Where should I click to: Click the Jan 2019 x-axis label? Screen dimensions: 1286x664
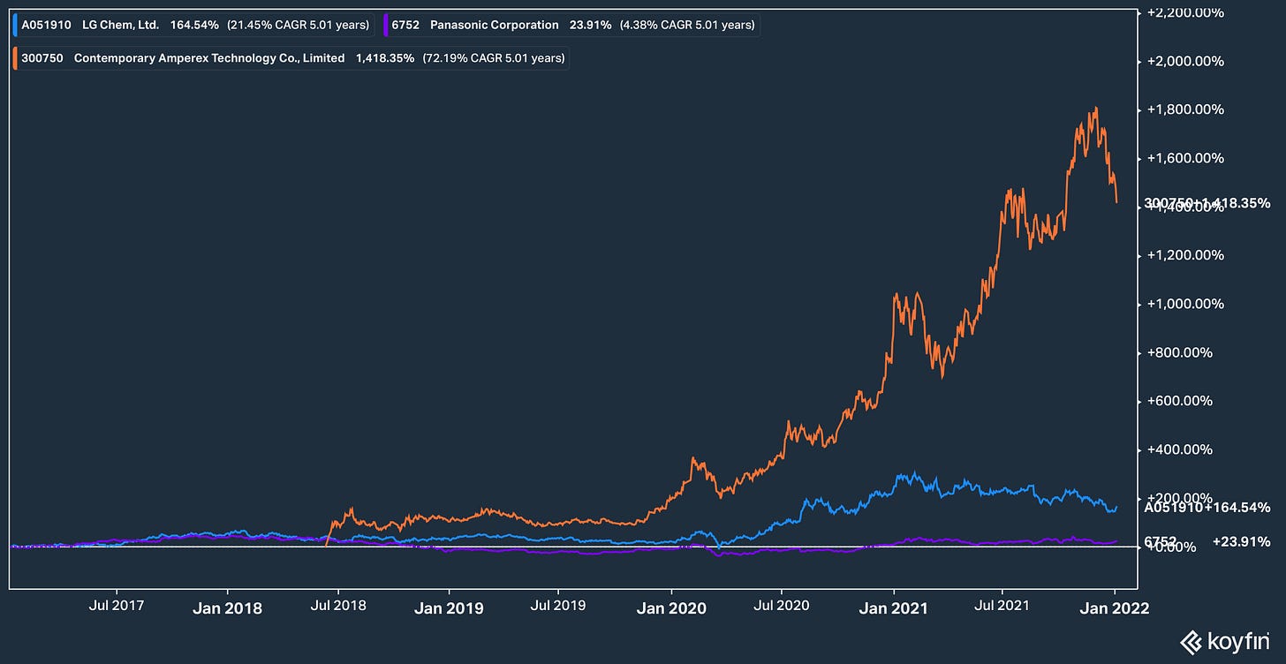pyautogui.click(x=449, y=607)
